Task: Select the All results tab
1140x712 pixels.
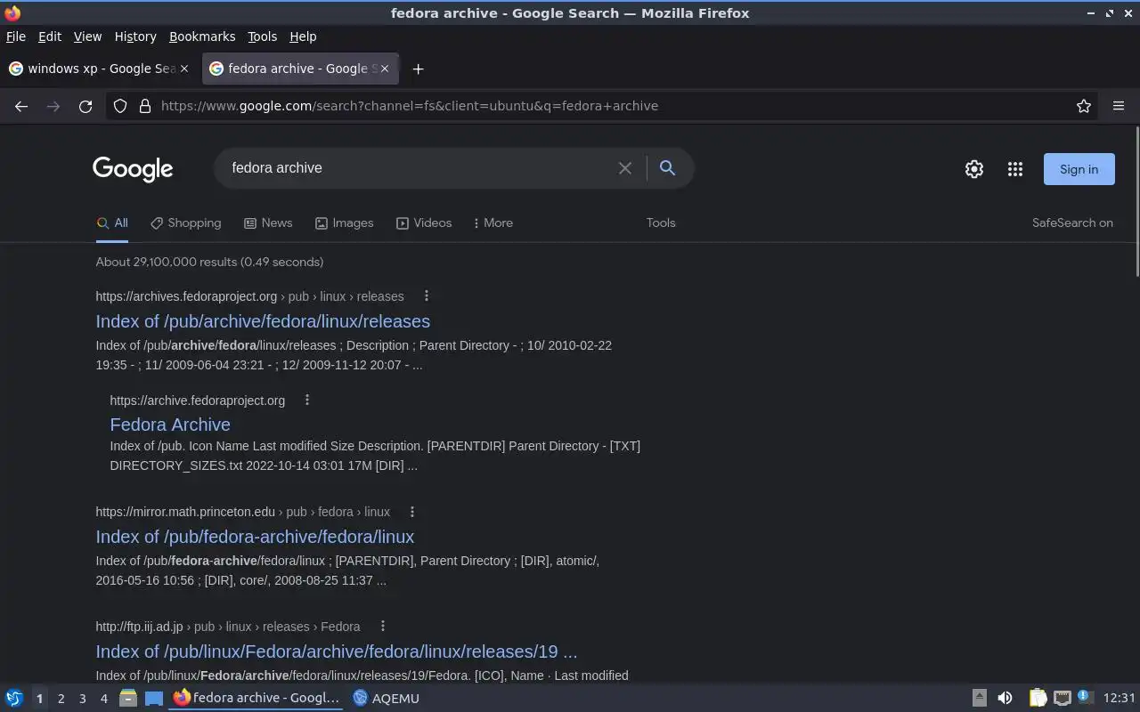Action: coord(112,223)
